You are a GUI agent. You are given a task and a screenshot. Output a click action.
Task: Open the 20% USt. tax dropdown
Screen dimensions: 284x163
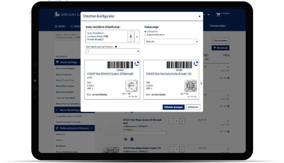(171, 42)
